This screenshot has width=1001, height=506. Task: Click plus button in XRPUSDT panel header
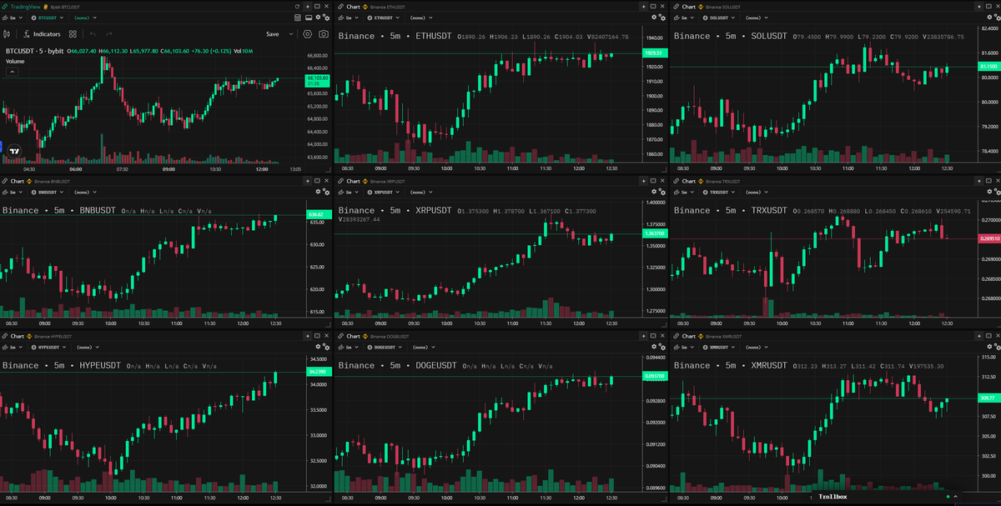tap(643, 181)
